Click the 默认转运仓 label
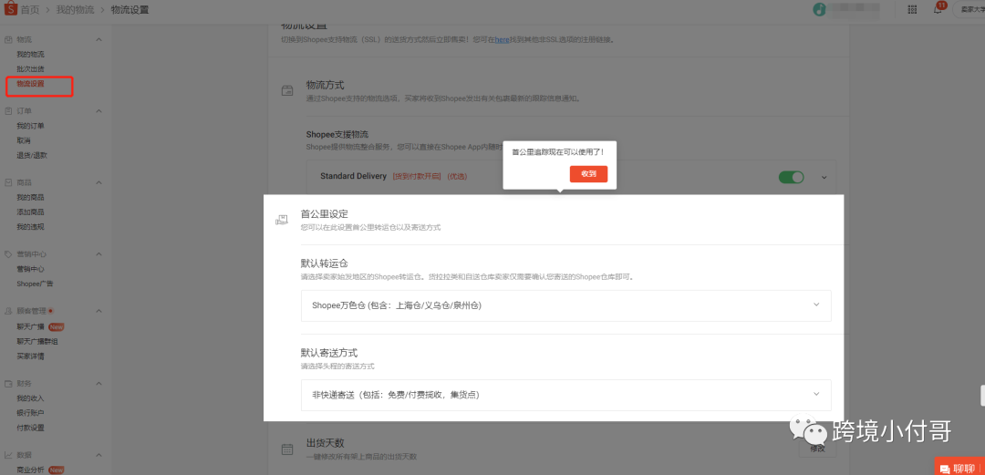Viewport: 985px width, 475px height. click(x=325, y=263)
